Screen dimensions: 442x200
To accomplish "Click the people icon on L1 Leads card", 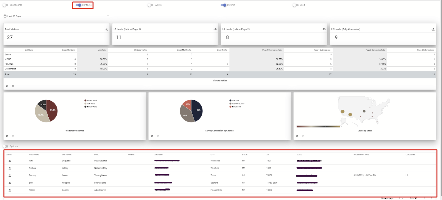I will [324, 29].
